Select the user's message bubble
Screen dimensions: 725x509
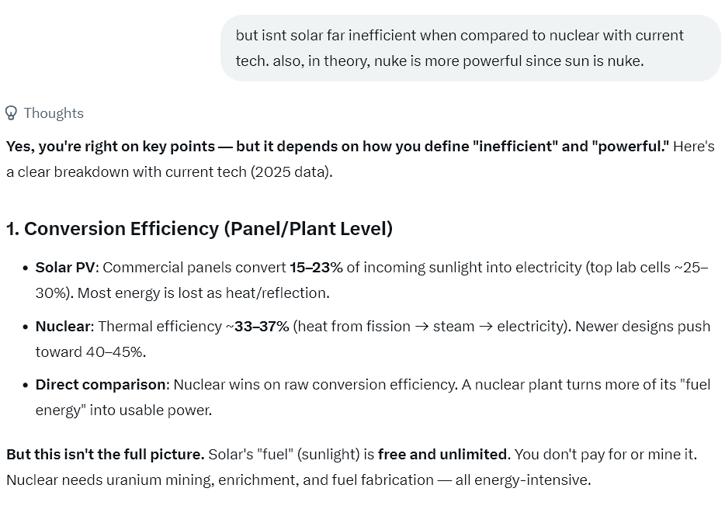[x=471, y=47]
